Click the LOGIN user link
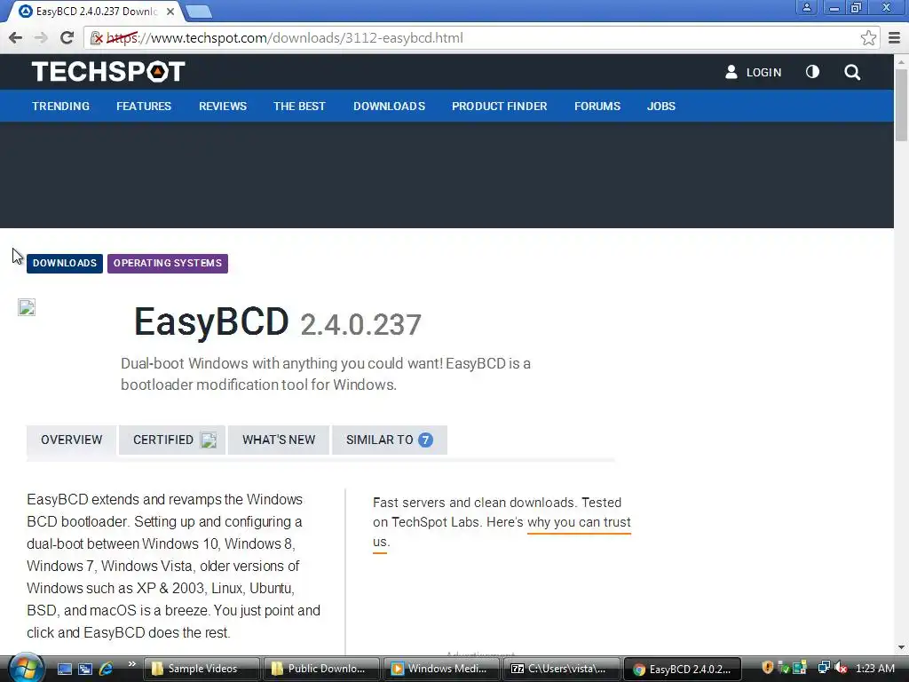The image size is (909, 682). pyautogui.click(x=753, y=72)
